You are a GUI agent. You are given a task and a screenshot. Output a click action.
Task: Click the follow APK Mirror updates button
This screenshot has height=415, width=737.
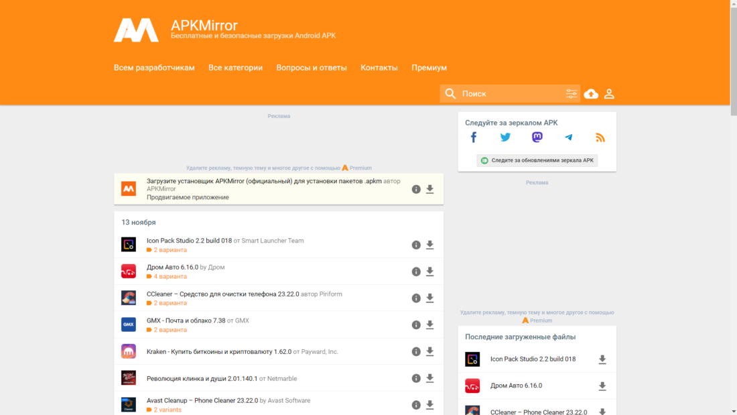(x=537, y=161)
